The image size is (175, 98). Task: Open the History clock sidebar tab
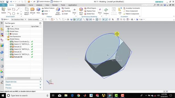point(2,66)
